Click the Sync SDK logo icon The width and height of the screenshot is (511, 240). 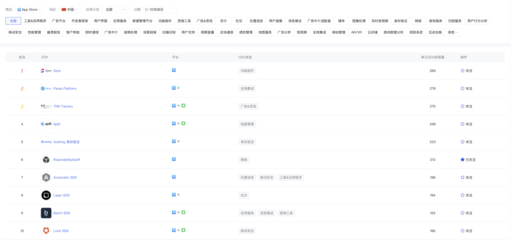tap(46, 71)
